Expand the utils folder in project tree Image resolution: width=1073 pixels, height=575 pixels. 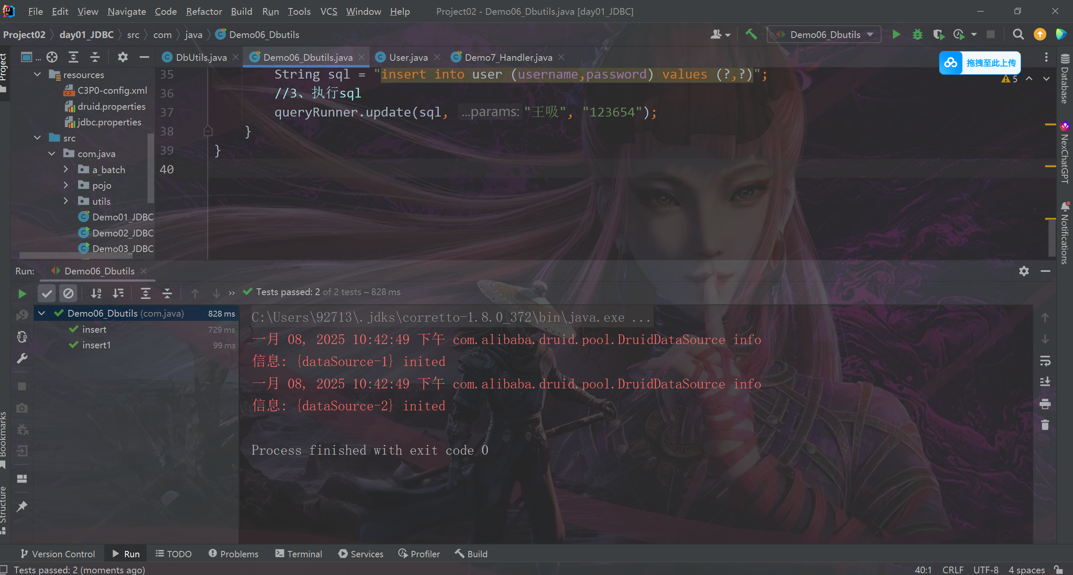66,201
